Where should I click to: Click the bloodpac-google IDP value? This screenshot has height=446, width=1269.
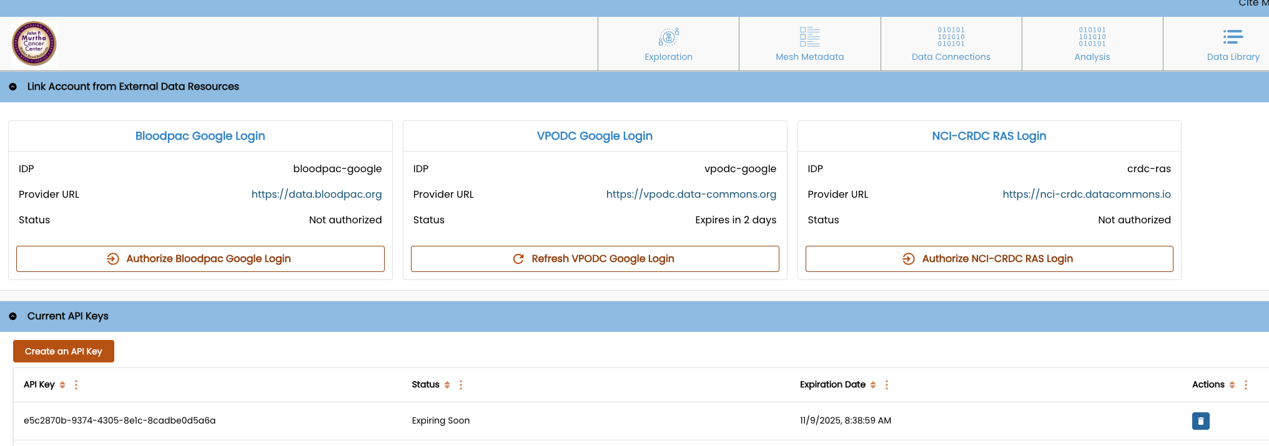pos(337,168)
